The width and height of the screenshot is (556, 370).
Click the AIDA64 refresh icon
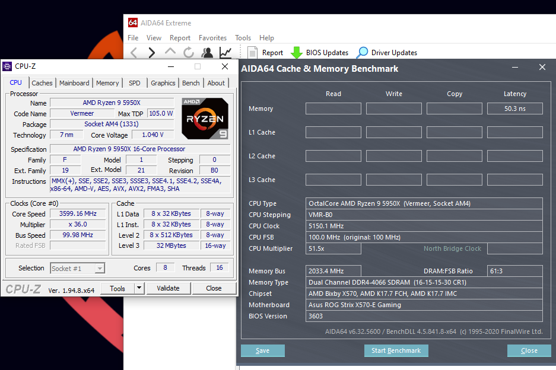189,52
